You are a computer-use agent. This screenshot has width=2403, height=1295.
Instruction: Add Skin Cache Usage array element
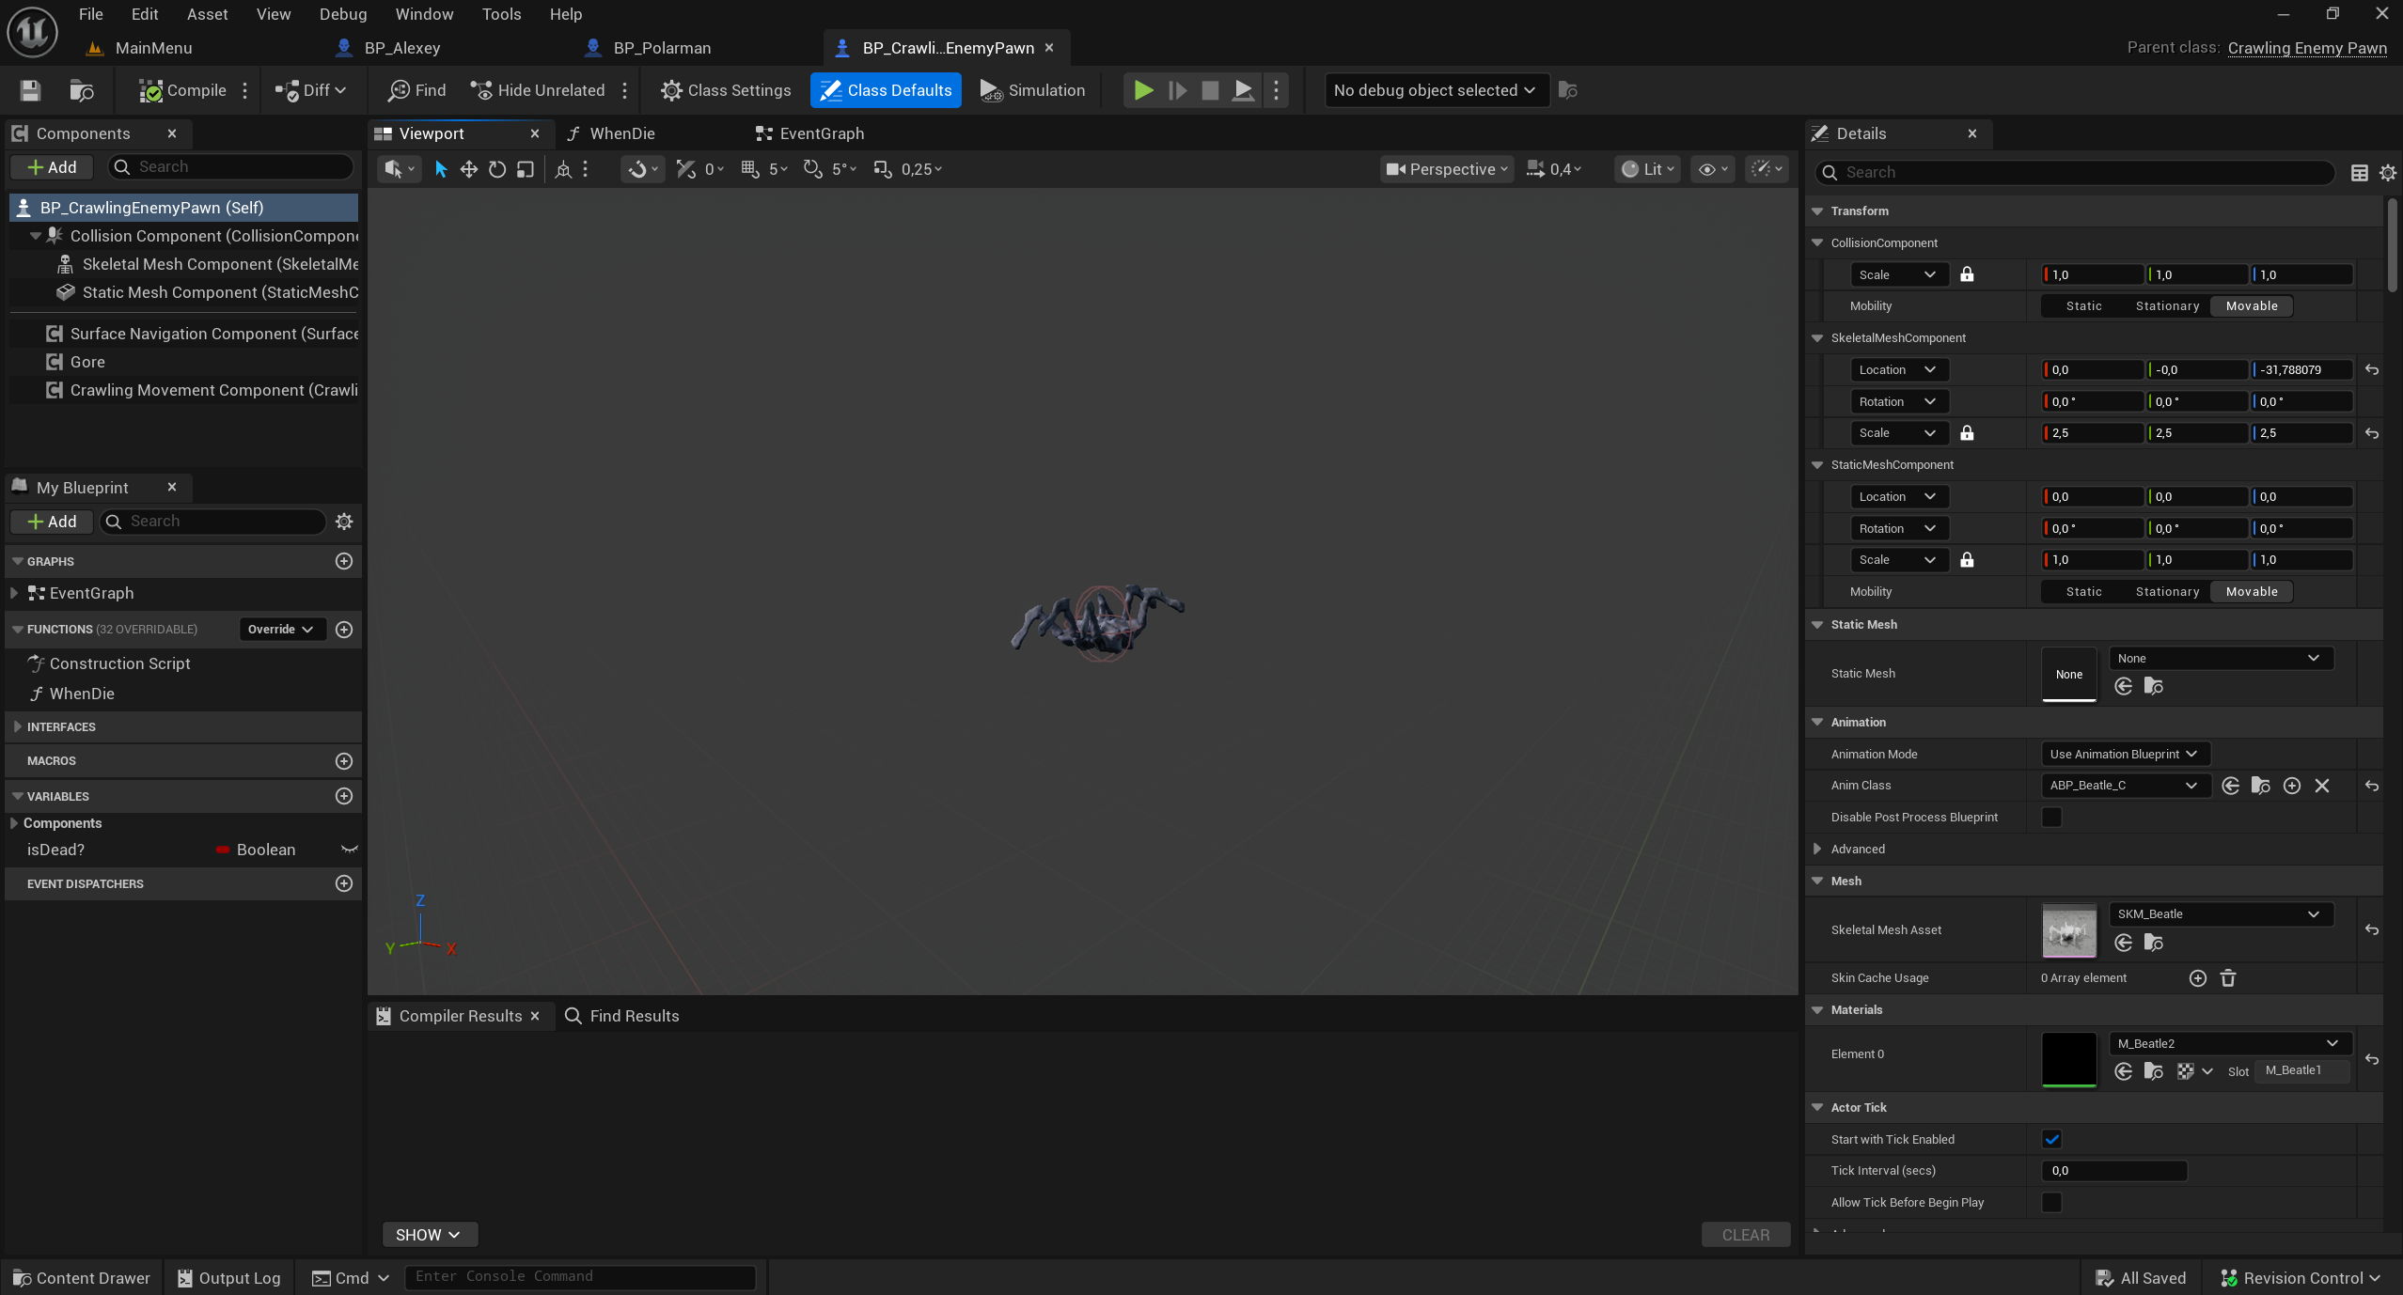pos(2197,978)
